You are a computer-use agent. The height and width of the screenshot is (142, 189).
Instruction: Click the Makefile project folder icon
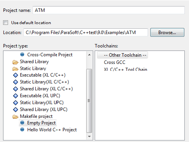pos(15,117)
